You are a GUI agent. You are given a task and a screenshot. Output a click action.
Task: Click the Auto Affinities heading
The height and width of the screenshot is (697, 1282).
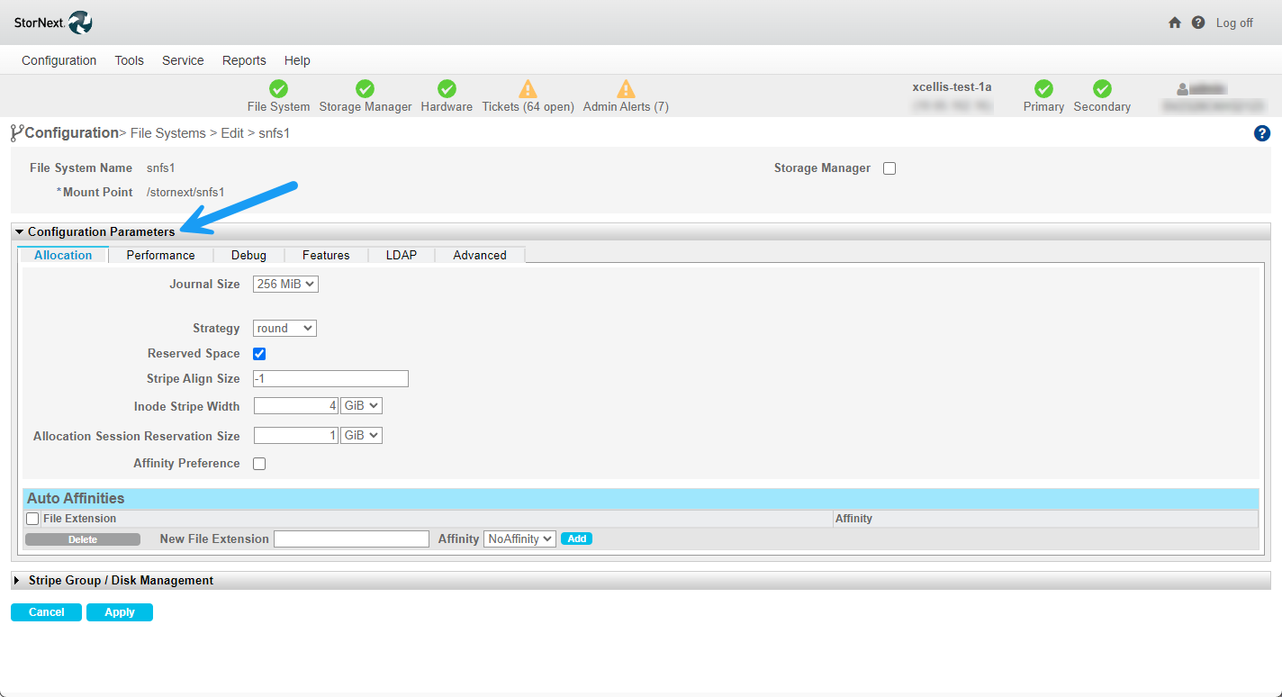coord(76,498)
